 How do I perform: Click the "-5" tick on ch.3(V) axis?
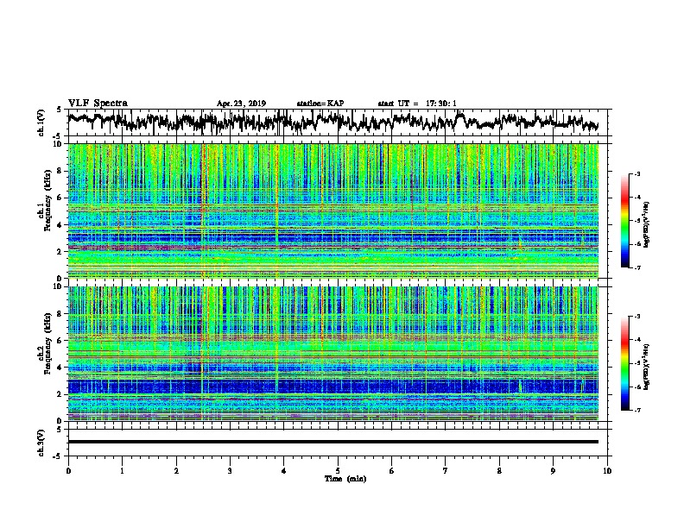[59, 456]
